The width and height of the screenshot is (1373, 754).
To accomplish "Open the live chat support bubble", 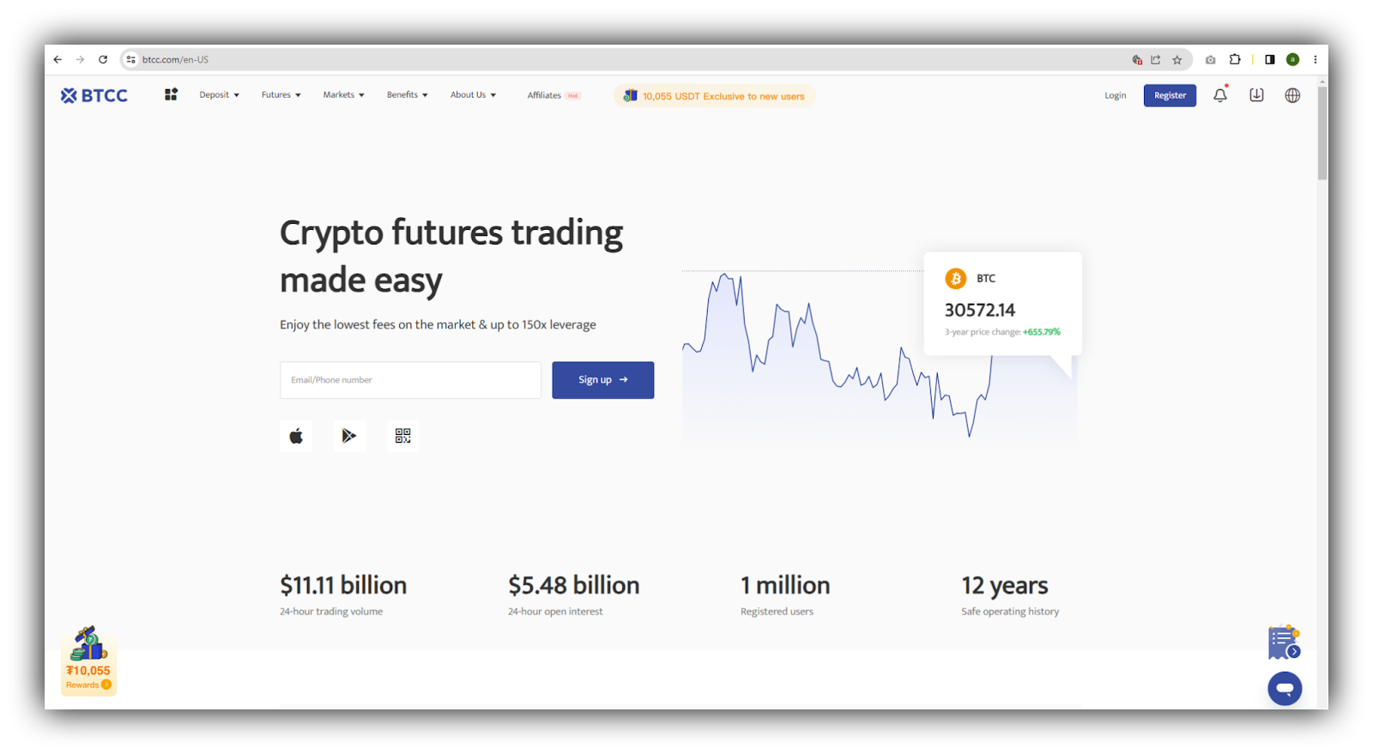I will [x=1285, y=688].
